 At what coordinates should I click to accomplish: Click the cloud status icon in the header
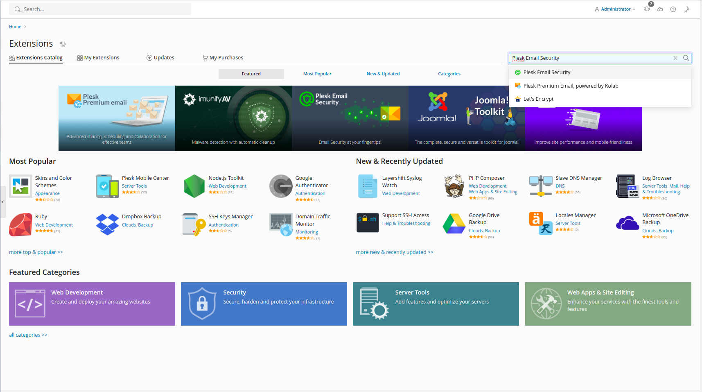click(659, 9)
